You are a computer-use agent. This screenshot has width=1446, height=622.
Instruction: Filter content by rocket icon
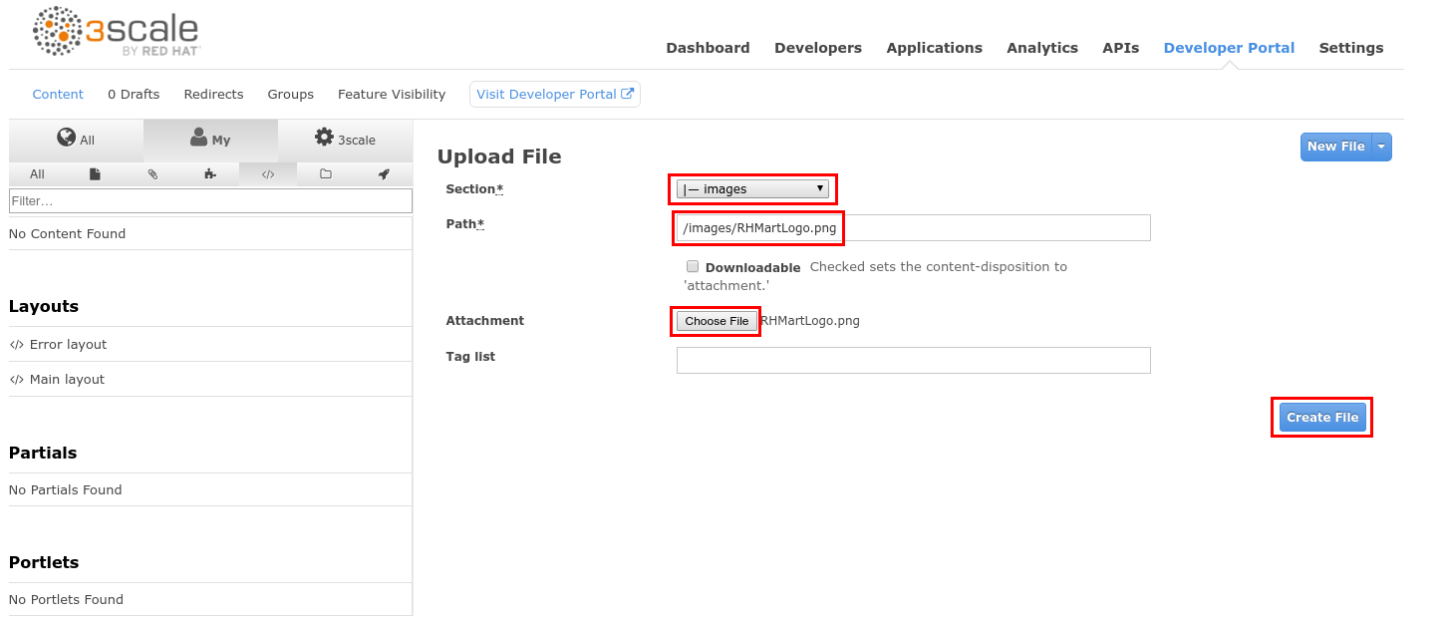coord(383,174)
